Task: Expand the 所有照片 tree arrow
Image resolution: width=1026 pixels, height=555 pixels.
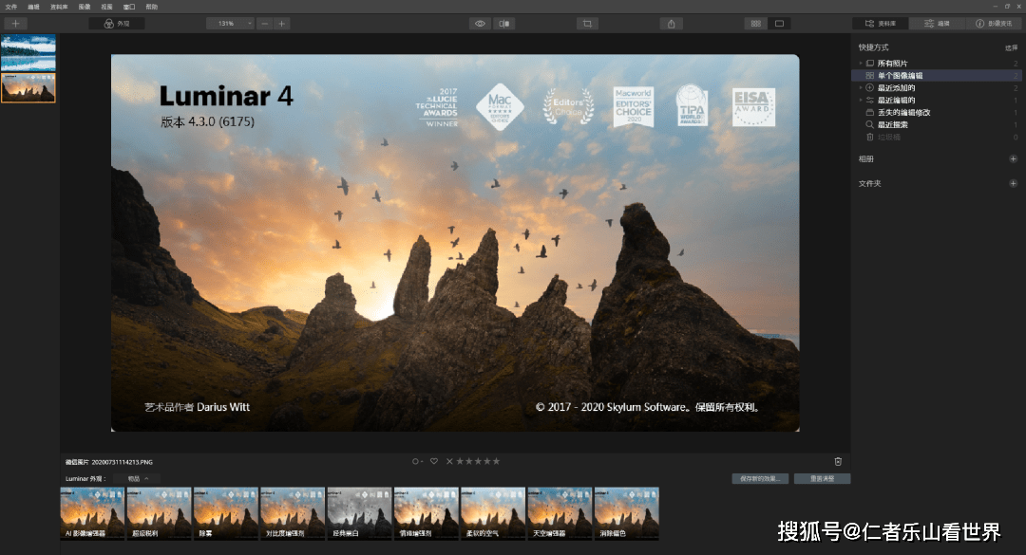Action: [861, 64]
